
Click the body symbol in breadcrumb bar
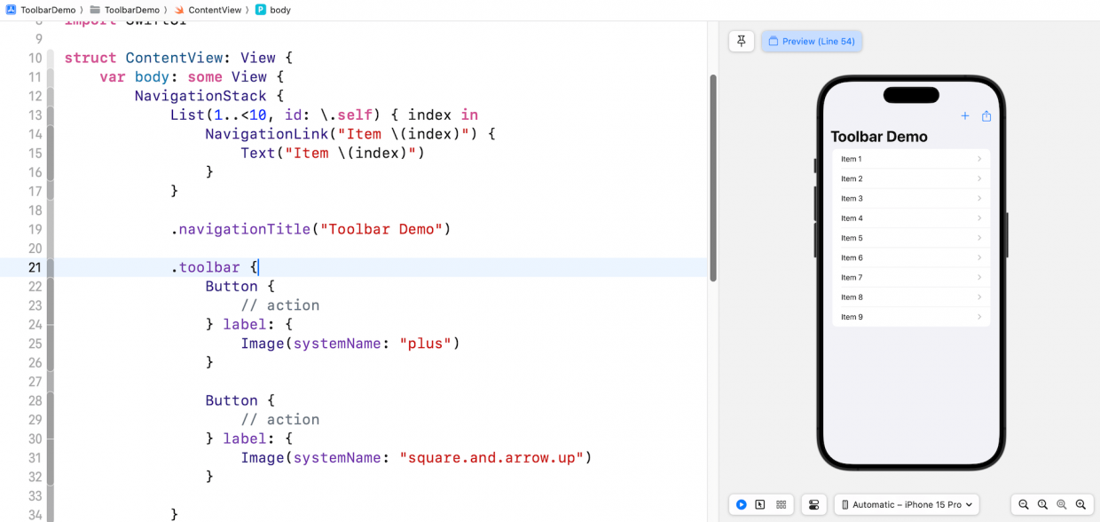pyautogui.click(x=279, y=10)
